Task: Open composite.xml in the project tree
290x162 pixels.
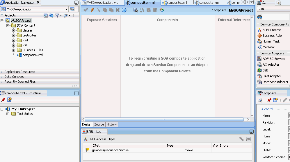Action: click(33, 55)
